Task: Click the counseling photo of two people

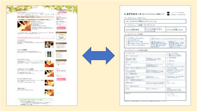Action: tap(49, 44)
